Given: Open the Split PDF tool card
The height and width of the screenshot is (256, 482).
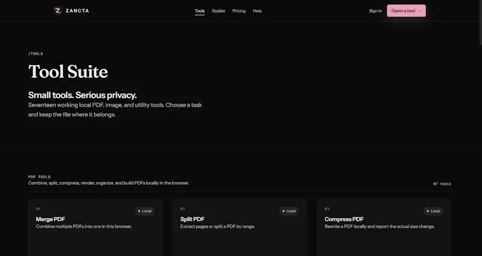Looking at the screenshot, I should [x=240, y=228].
